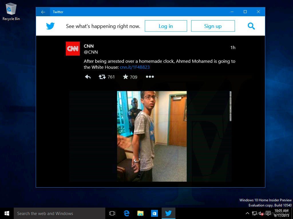This screenshot has height=219, width=293.
Task: Click the tweet text about Ahmed Mohamed
Action: coord(159,64)
